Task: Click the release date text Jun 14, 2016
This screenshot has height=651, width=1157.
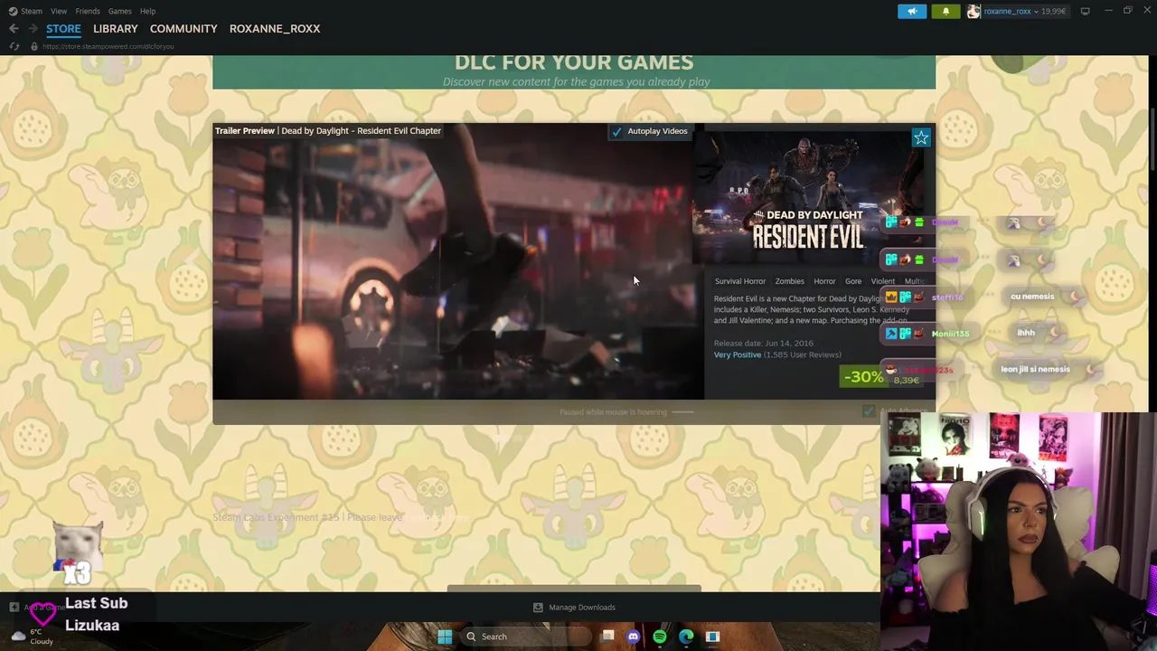Action: tap(764, 344)
